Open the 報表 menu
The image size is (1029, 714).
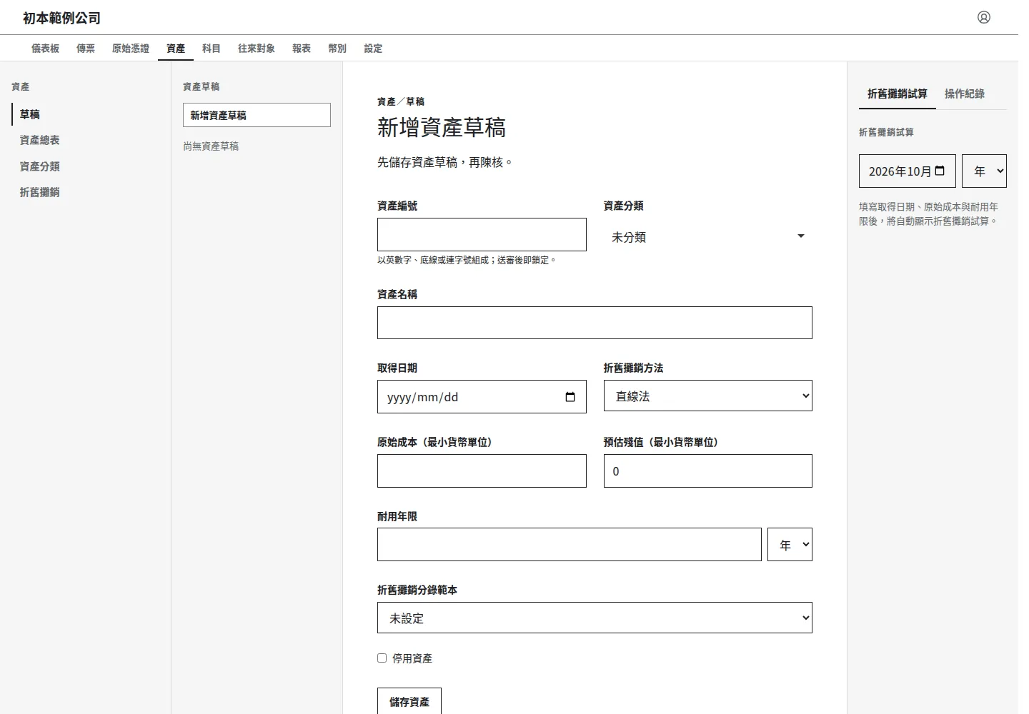(302, 49)
